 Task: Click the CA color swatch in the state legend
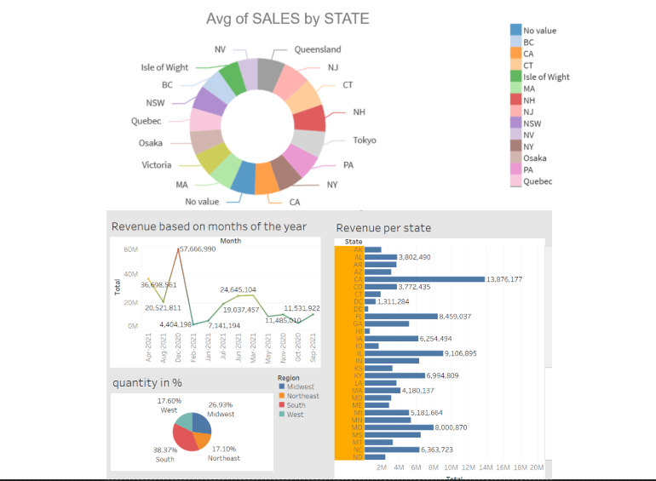[515, 54]
